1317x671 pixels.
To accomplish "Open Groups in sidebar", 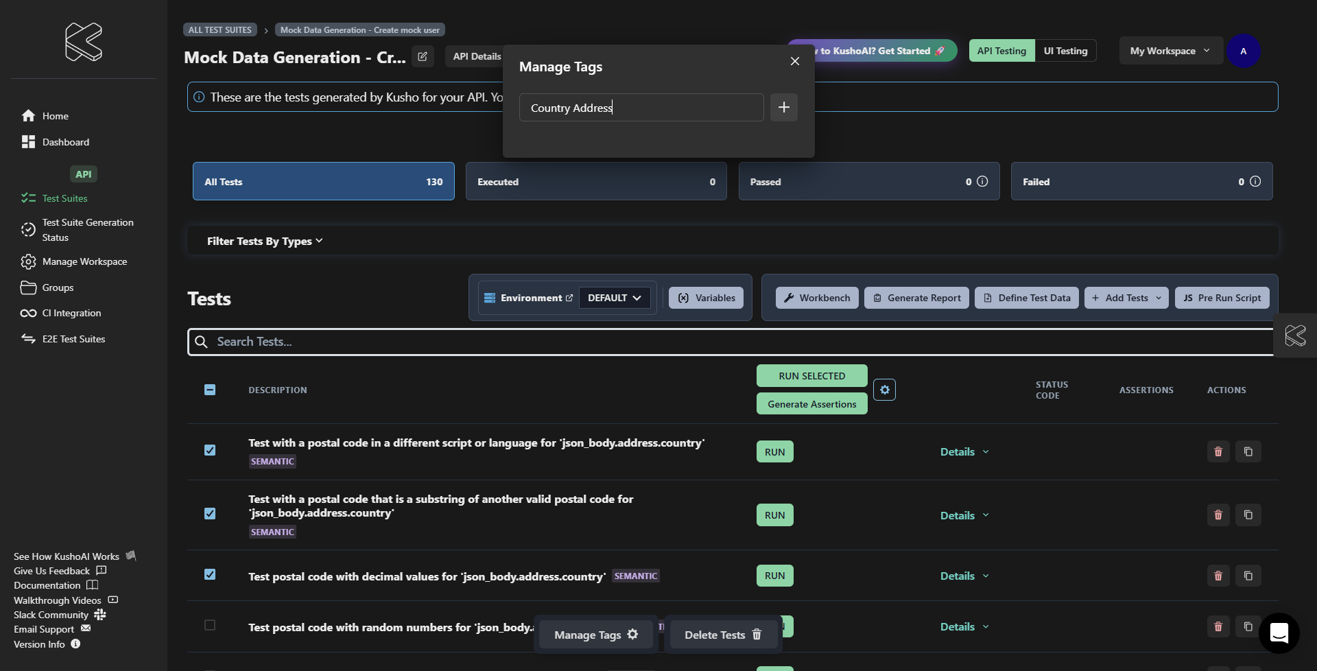I will [47, 287].
